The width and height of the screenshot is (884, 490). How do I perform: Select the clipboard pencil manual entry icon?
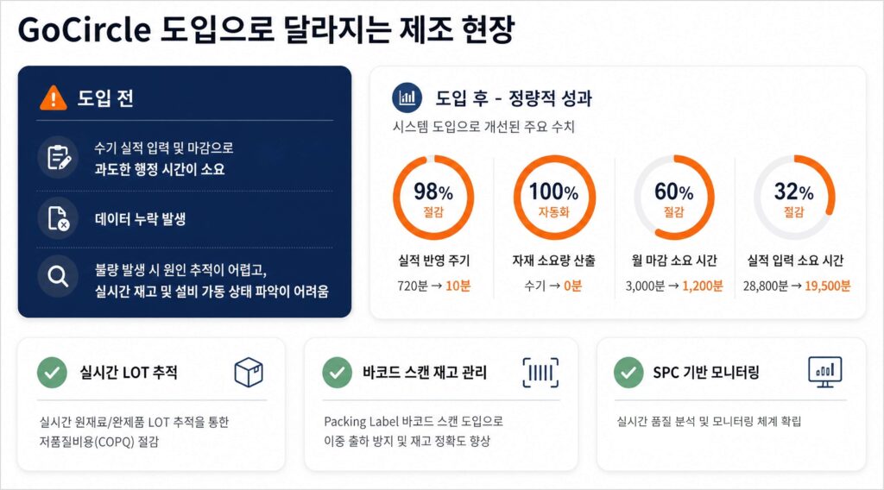58,158
